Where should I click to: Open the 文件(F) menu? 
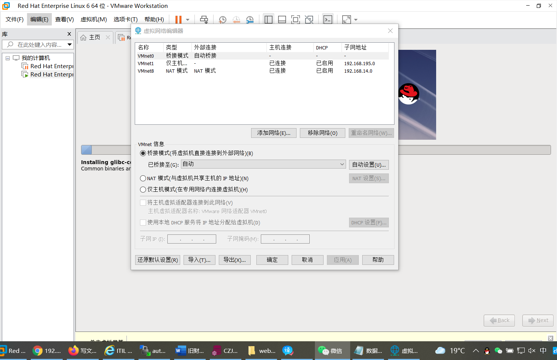click(15, 19)
